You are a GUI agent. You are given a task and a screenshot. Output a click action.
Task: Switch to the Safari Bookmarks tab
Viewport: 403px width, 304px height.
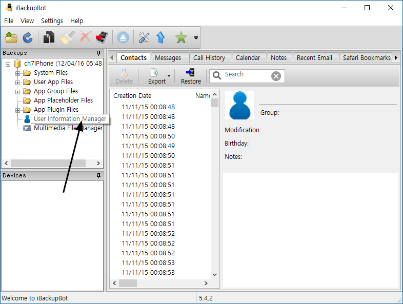click(367, 58)
